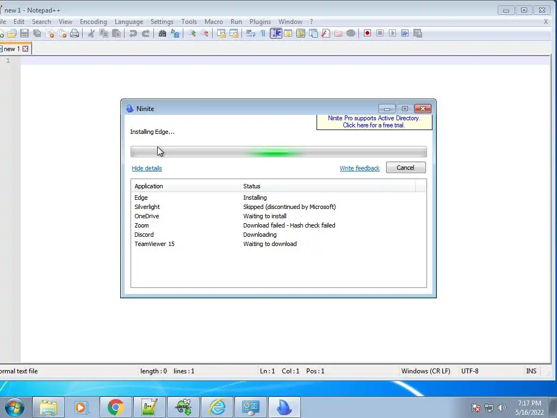Click the Cut scissors icon in Notepad++
The height and width of the screenshot is (418, 557).
click(x=91, y=33)
